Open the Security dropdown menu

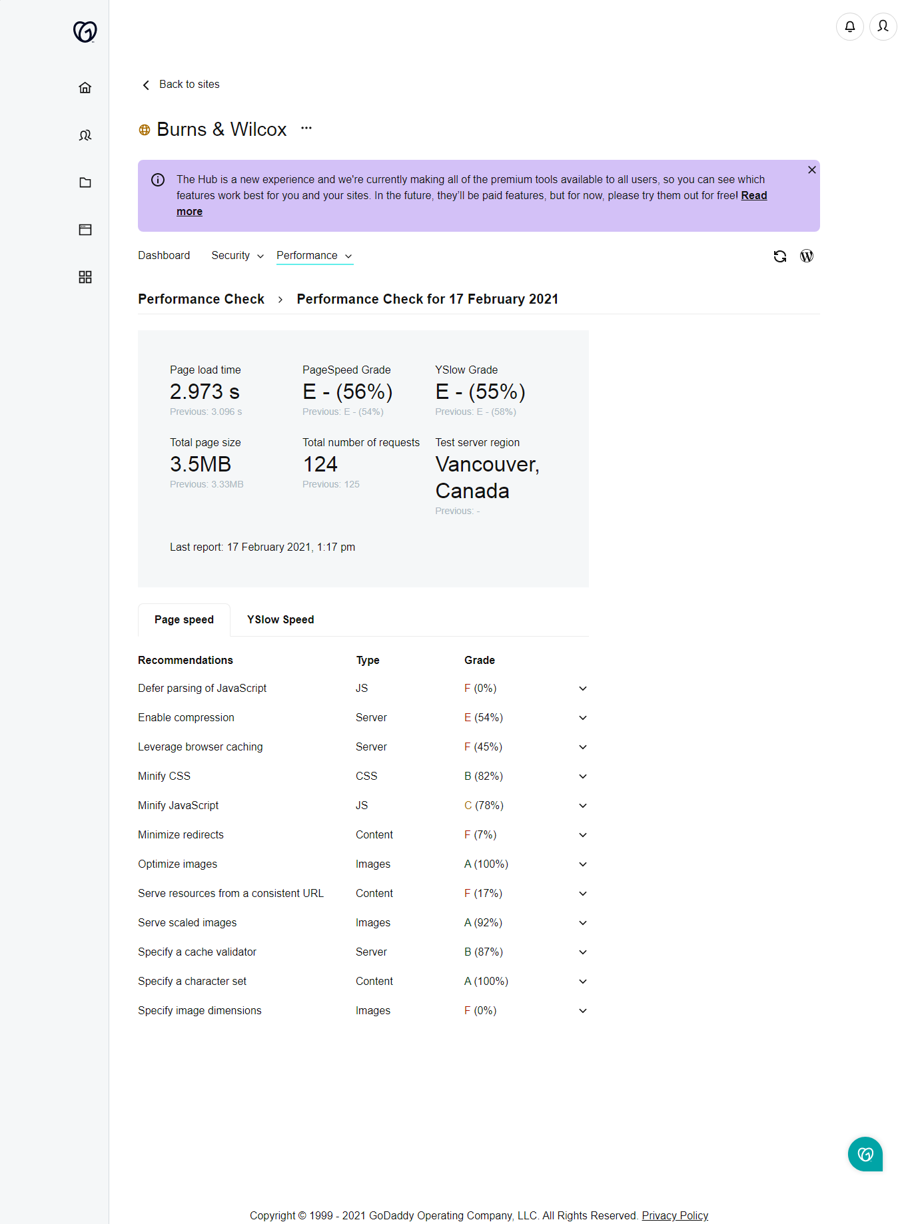(x=238, y=256)
